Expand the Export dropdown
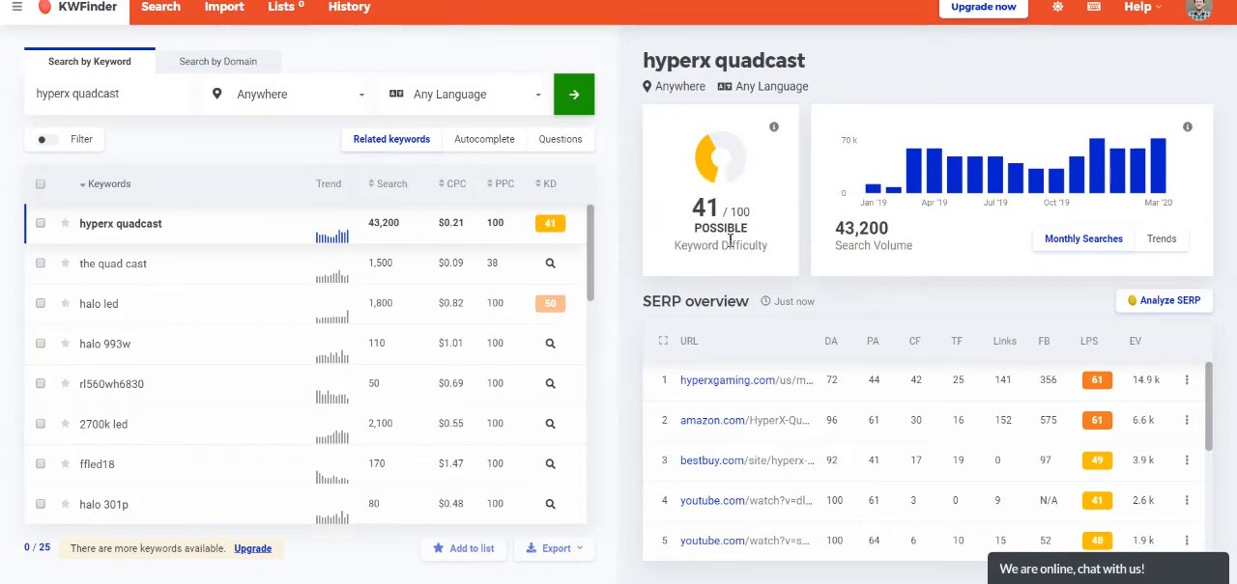Image resolution: width=1237 pixels, height=584 pixels. [554, 548]
